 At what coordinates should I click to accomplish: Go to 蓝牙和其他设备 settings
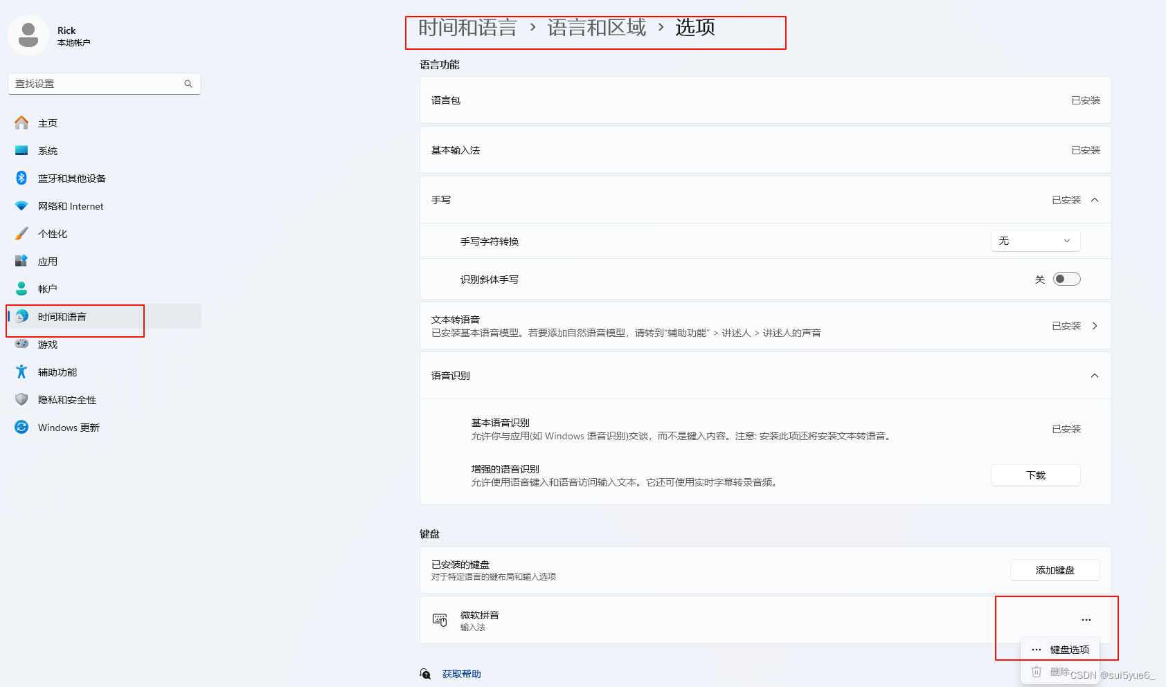[x=105, y=178]
